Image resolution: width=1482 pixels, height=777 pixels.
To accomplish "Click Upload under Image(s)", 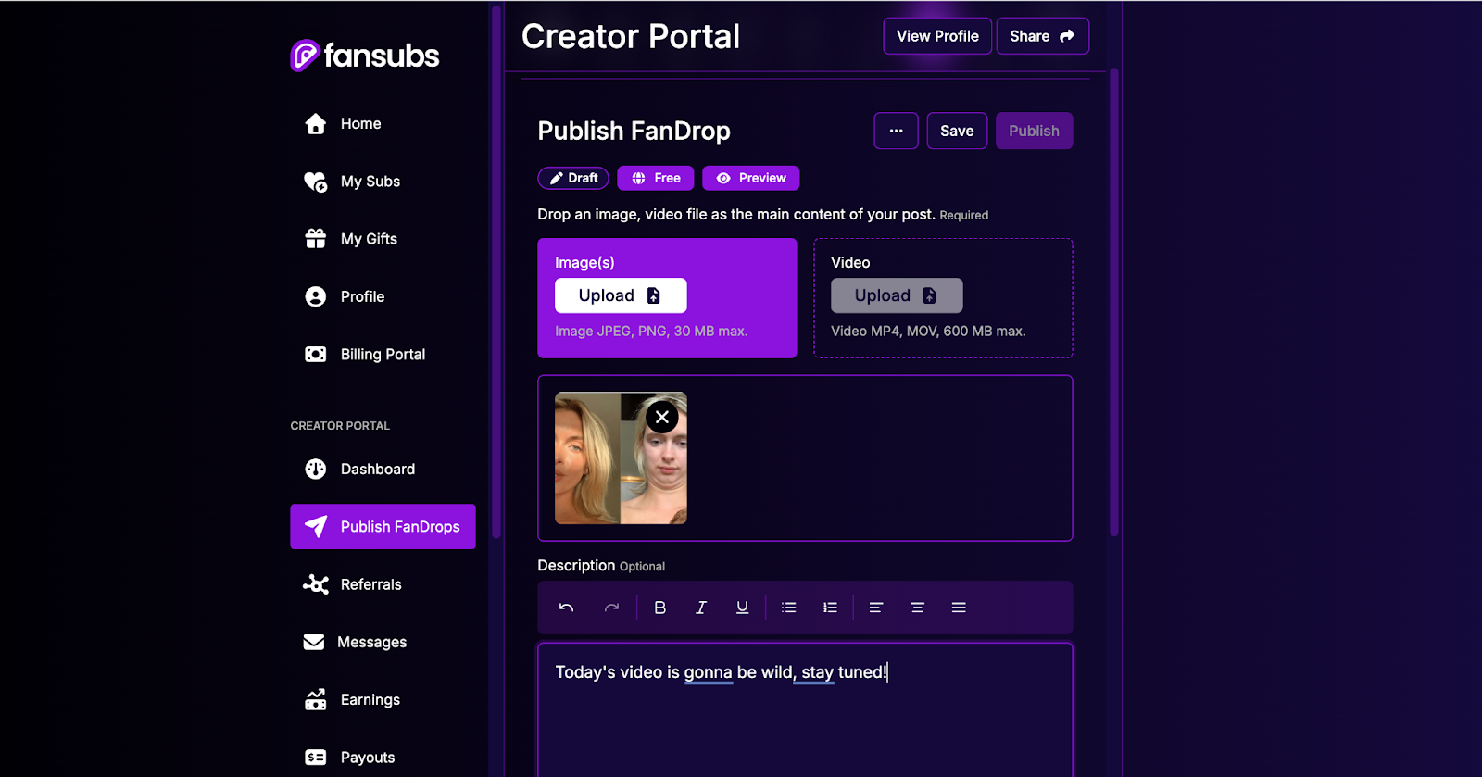I will [621, 295].
